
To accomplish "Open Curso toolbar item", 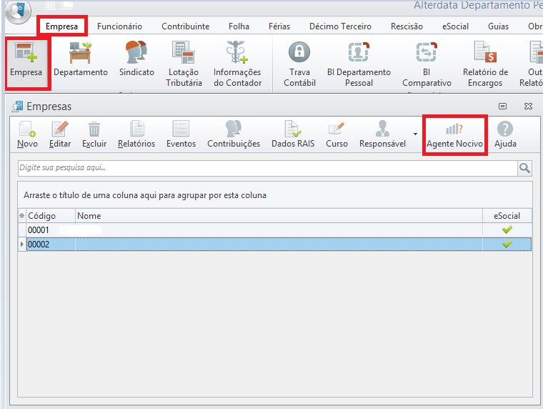I will (x=337, y=134).
